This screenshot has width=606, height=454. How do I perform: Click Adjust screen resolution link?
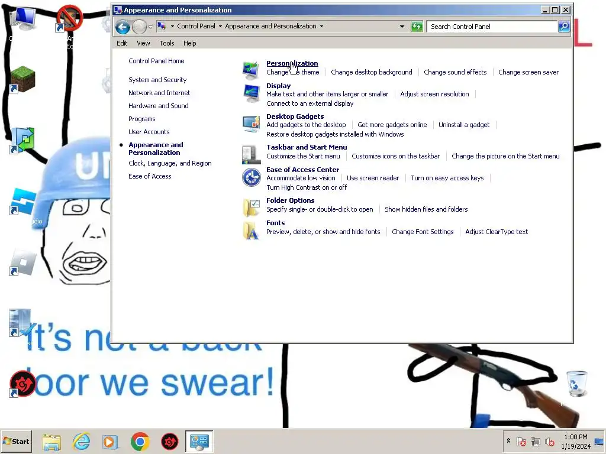coord(434,94)
